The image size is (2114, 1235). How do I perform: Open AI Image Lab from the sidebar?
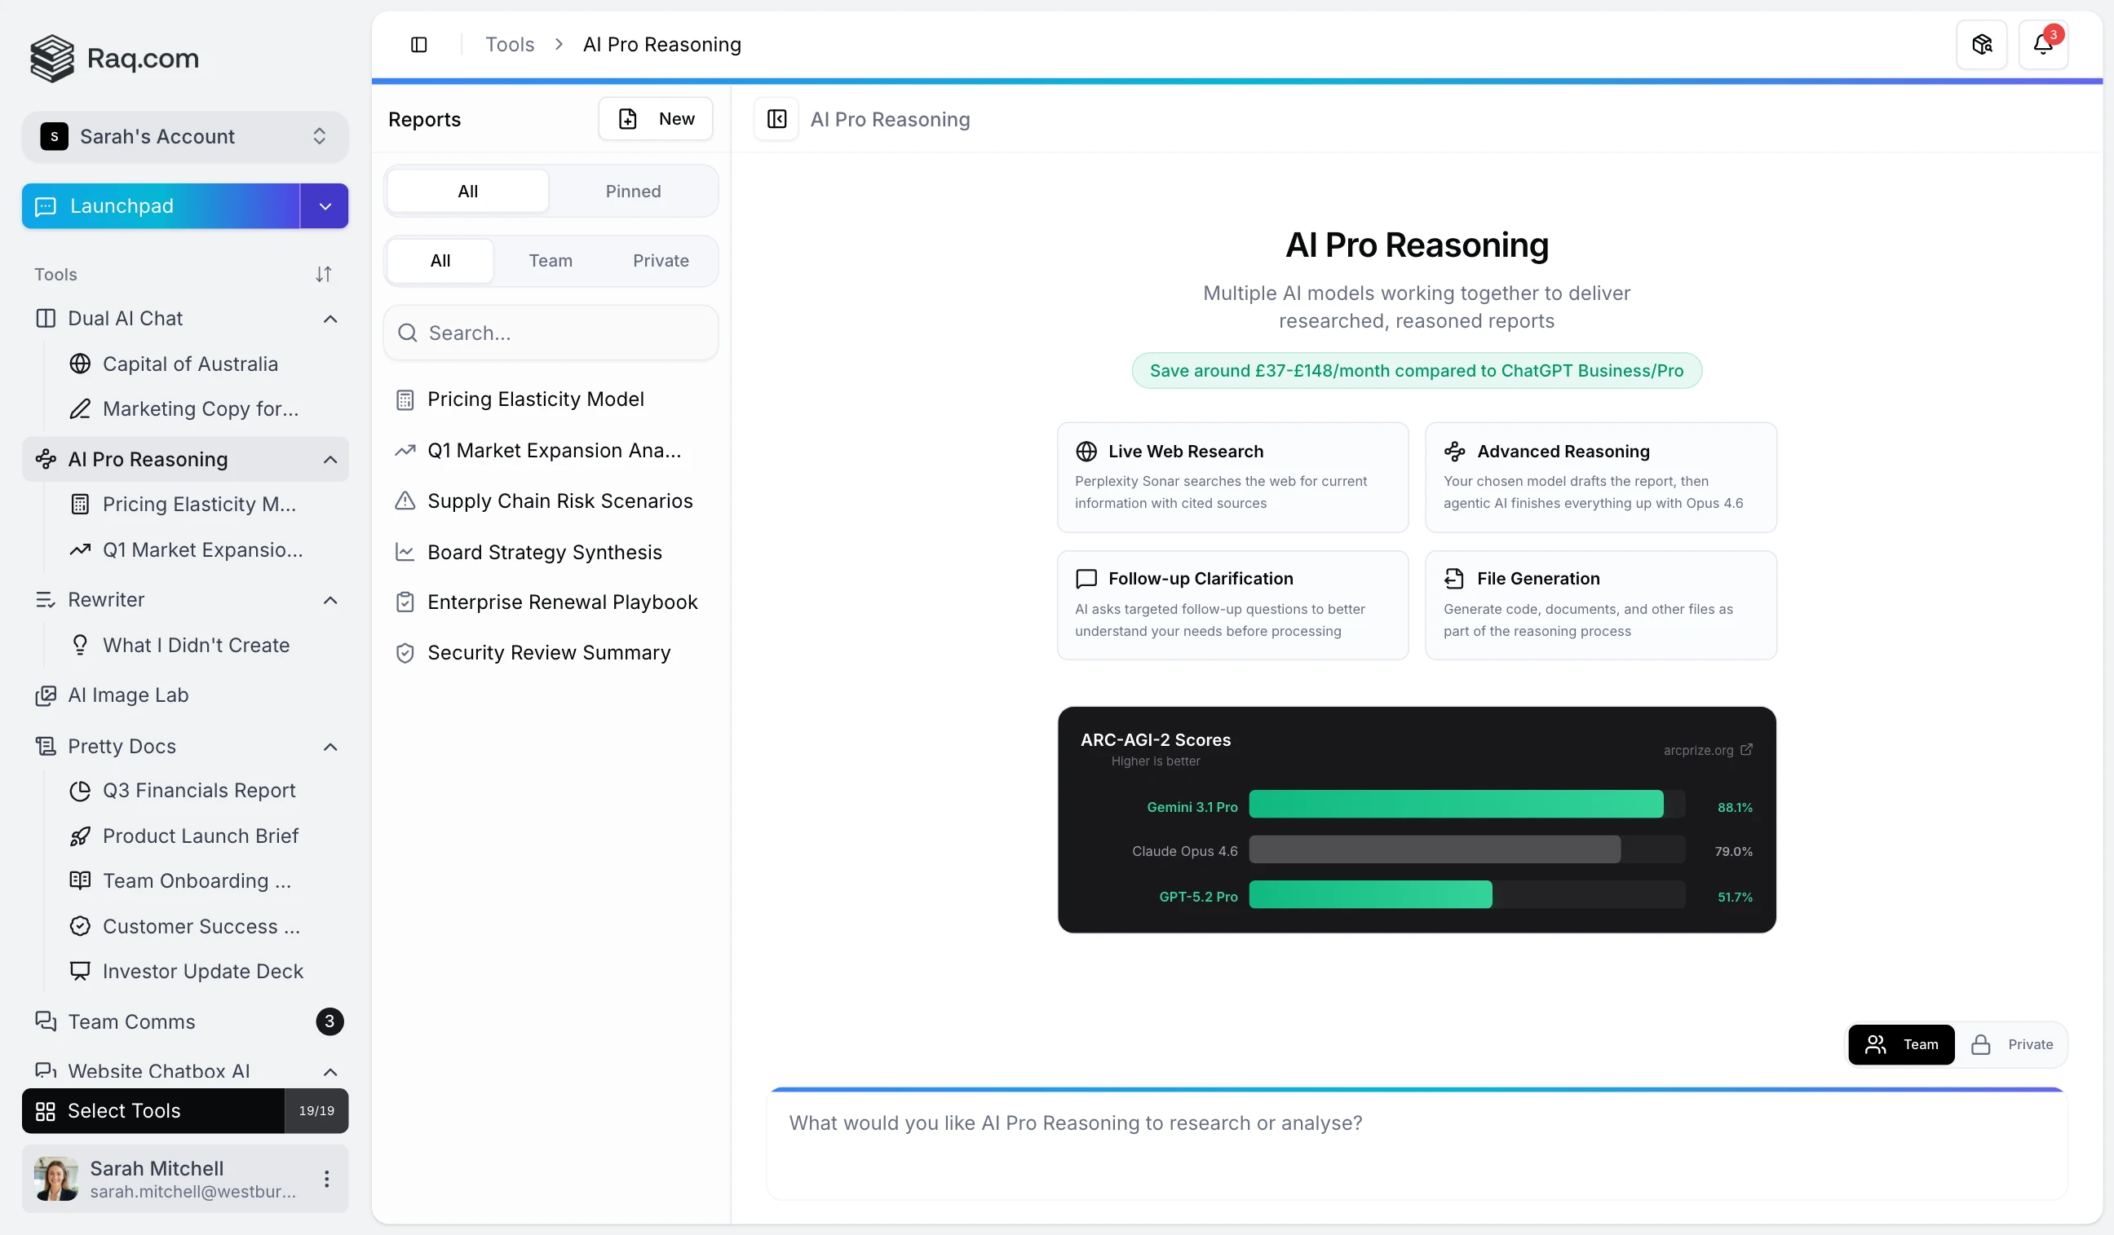coord(127,695)
